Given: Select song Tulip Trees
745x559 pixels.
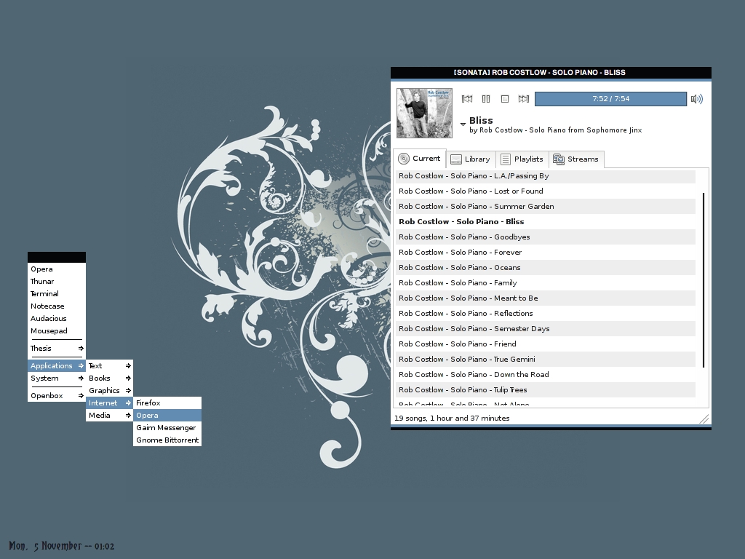Looking at the screenshot, I should [x=546, y=390].
